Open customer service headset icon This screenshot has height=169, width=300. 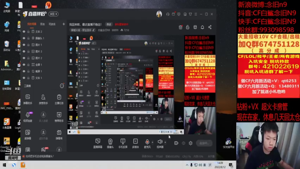(168, 14)
